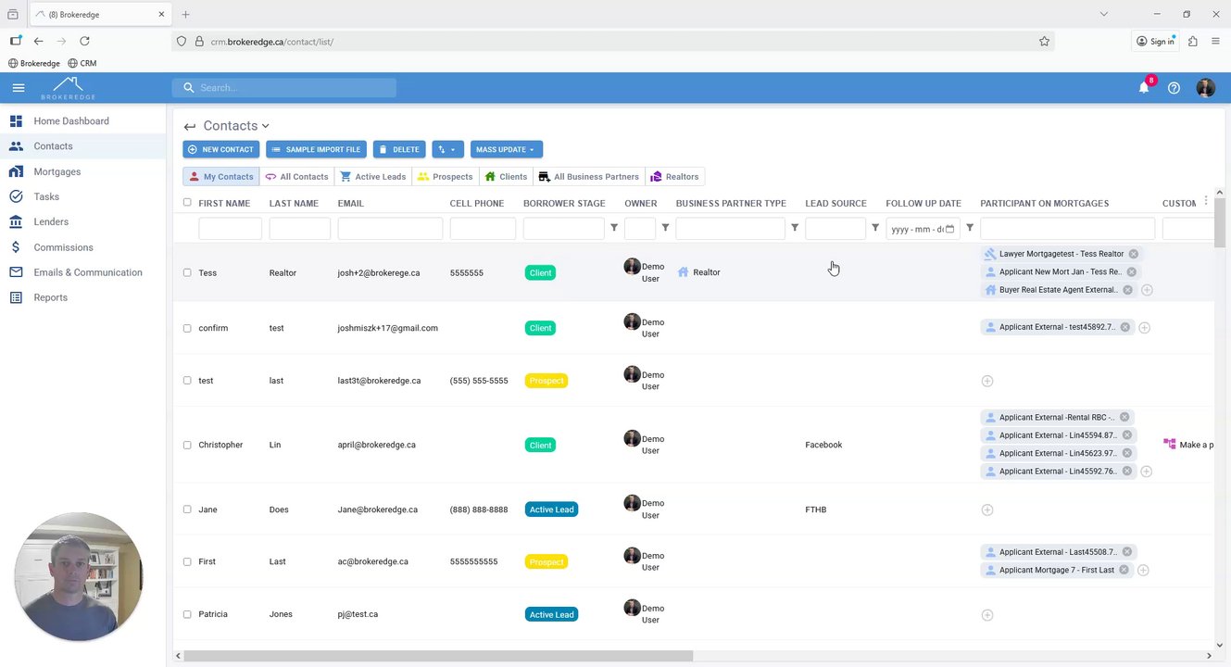The height and width of the screenshot is (667, 1231).
Task: Click the back arrow beside Contacts
Action: point(189,126)
